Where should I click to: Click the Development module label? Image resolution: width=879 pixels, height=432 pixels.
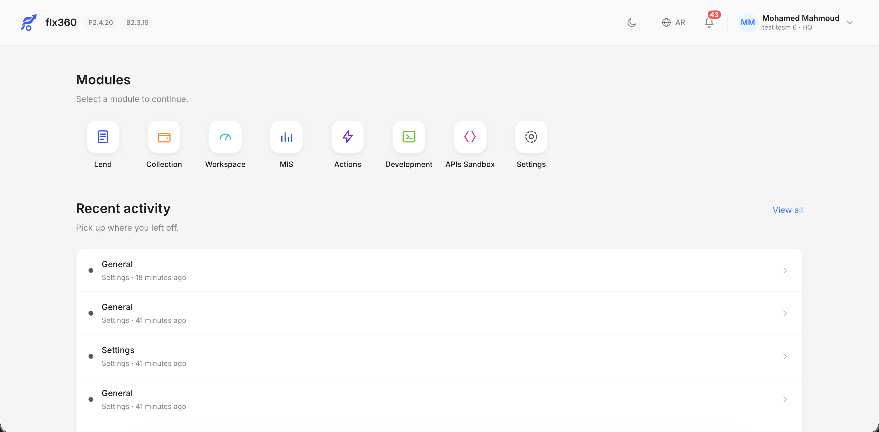(409, 164)
